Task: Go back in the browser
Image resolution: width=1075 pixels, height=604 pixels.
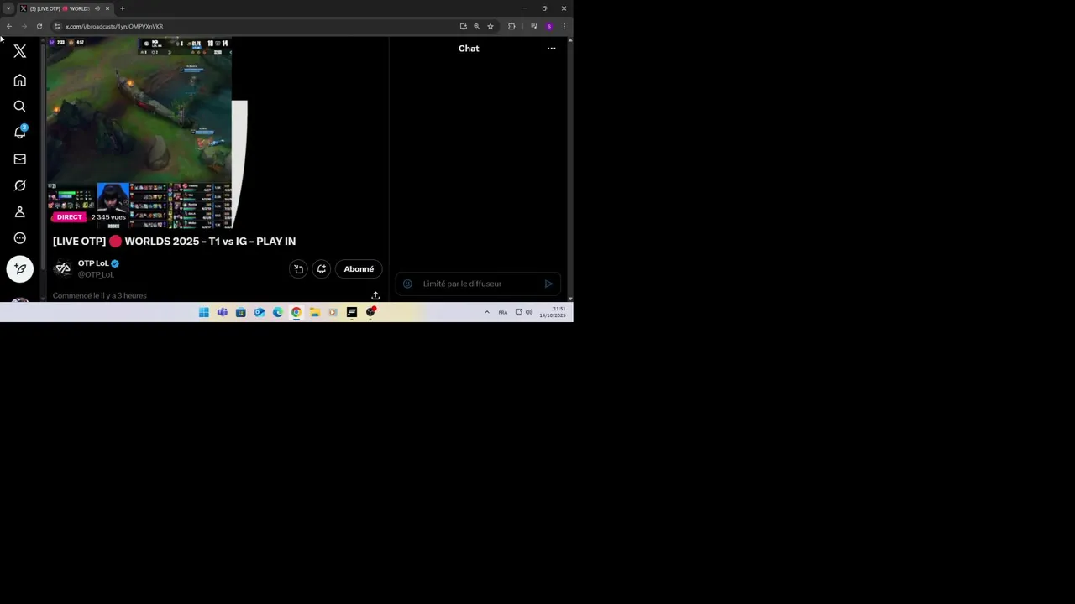Action: point(8,26)
